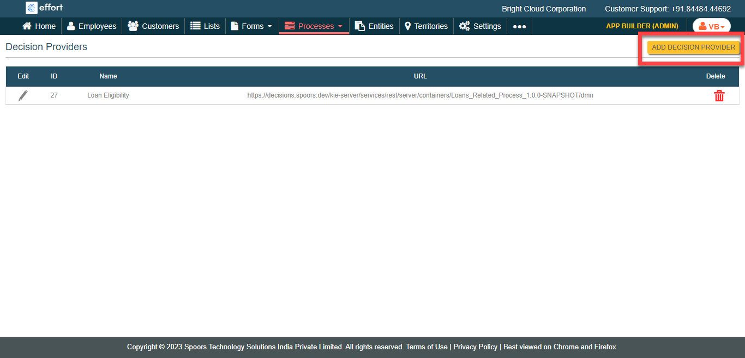745x358 pixels.
Task: Open the Home page
Action: click(39, 26)
